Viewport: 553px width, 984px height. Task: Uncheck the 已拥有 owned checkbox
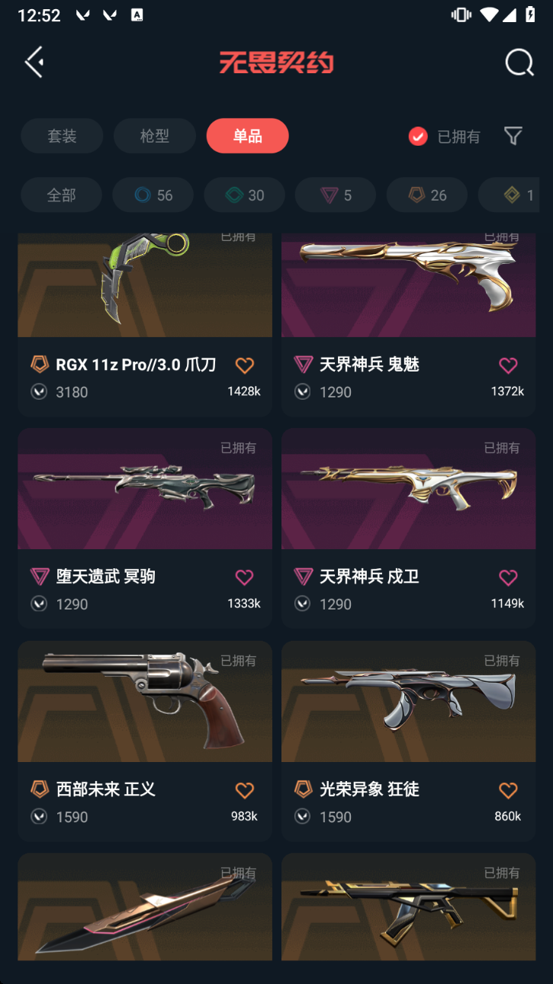[x=418, y=137]
